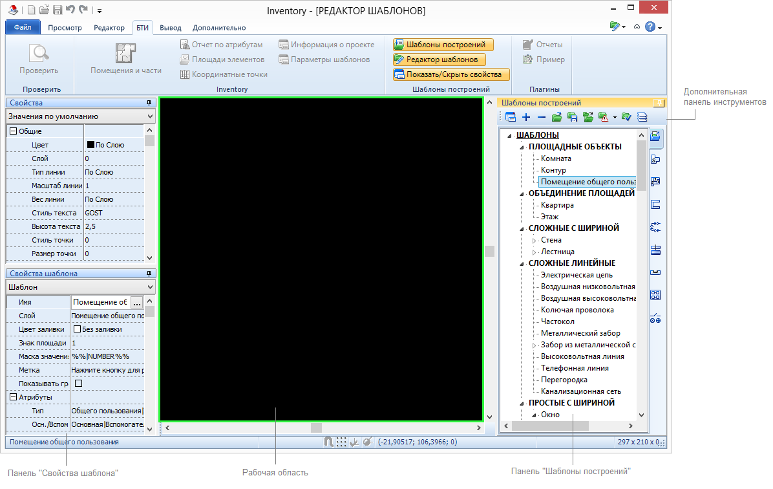Viewport: 773px width, 489px height.
Task: Click the ellipsis button next to Имя field
Action: click(x=136, y=302)
